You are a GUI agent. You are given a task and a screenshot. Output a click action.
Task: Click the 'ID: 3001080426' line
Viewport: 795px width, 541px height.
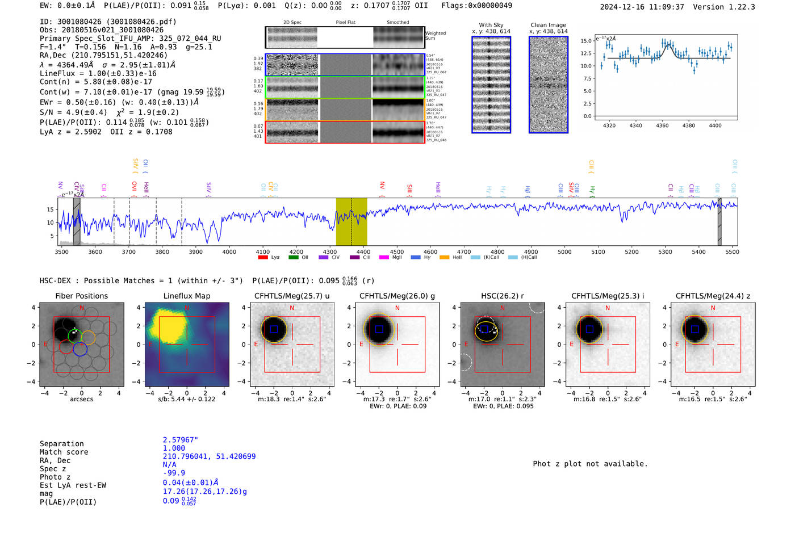(x=108, y=22)
